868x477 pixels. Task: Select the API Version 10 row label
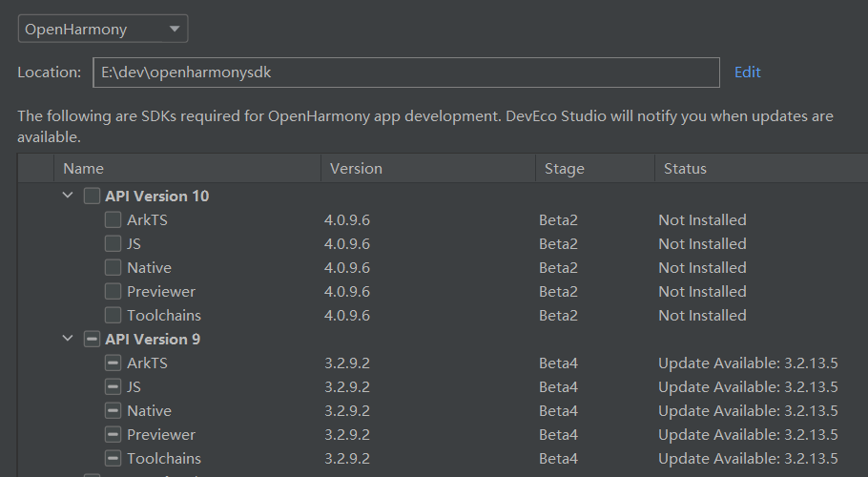pyautogui.click(x=157, y=196)
